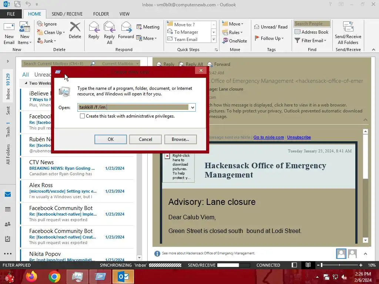Click the volume muted tray icon
Image resolution: width=379 pixels, height=284 pixels.
(344, 277)
